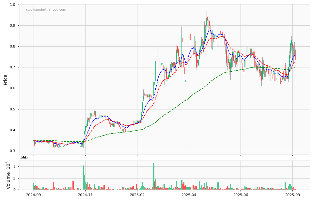Click the 1.0 price tick label

coord(13,5)
